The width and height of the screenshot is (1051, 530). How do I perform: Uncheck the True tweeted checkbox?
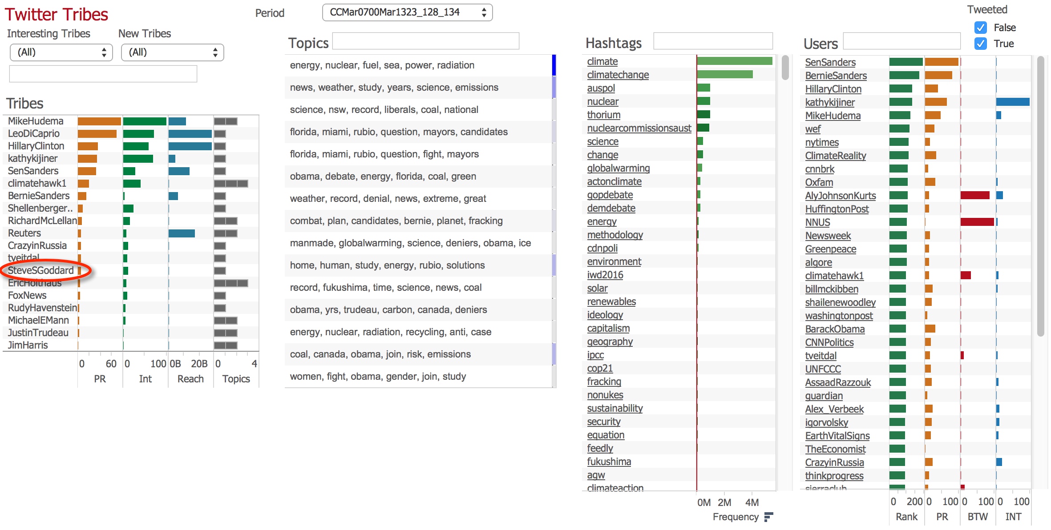(x=980, y=44)
